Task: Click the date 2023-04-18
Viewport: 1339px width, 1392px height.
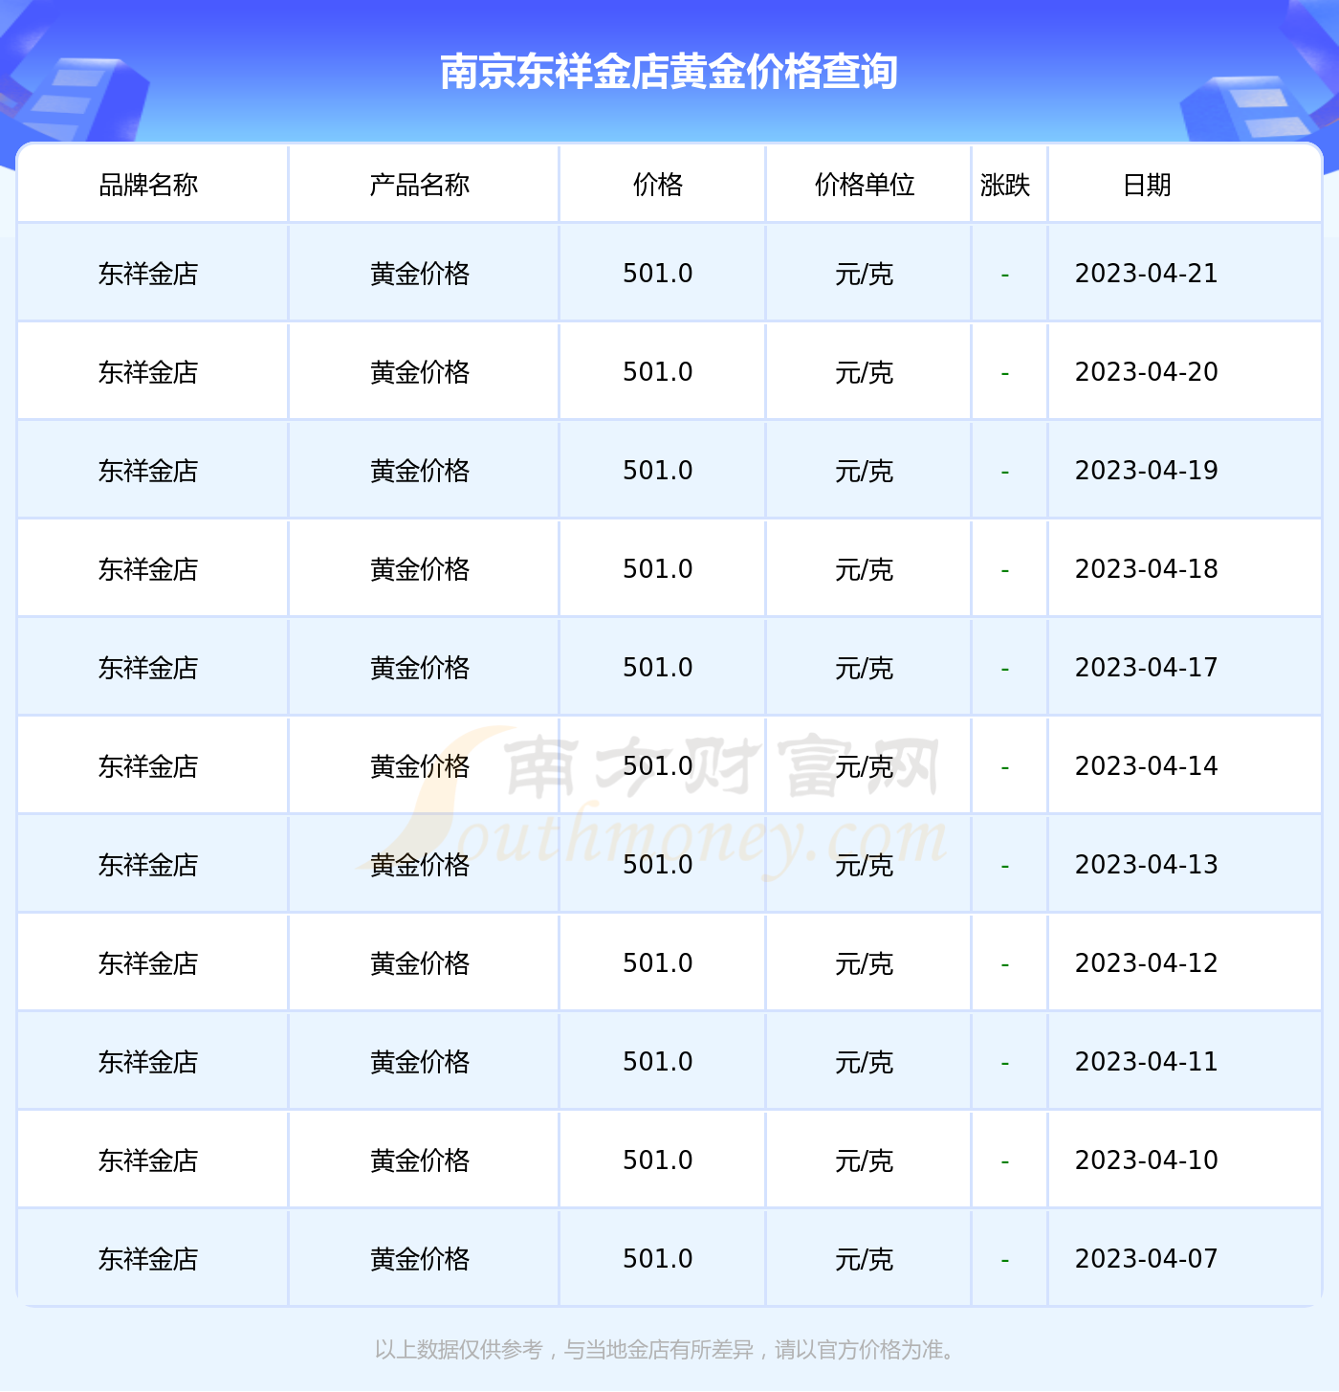Action: point(1147,569)
